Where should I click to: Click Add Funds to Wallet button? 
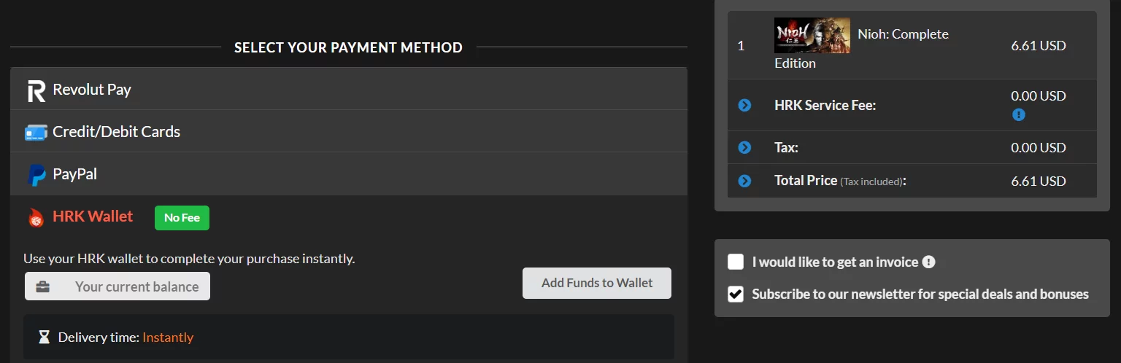pos(597,283)
